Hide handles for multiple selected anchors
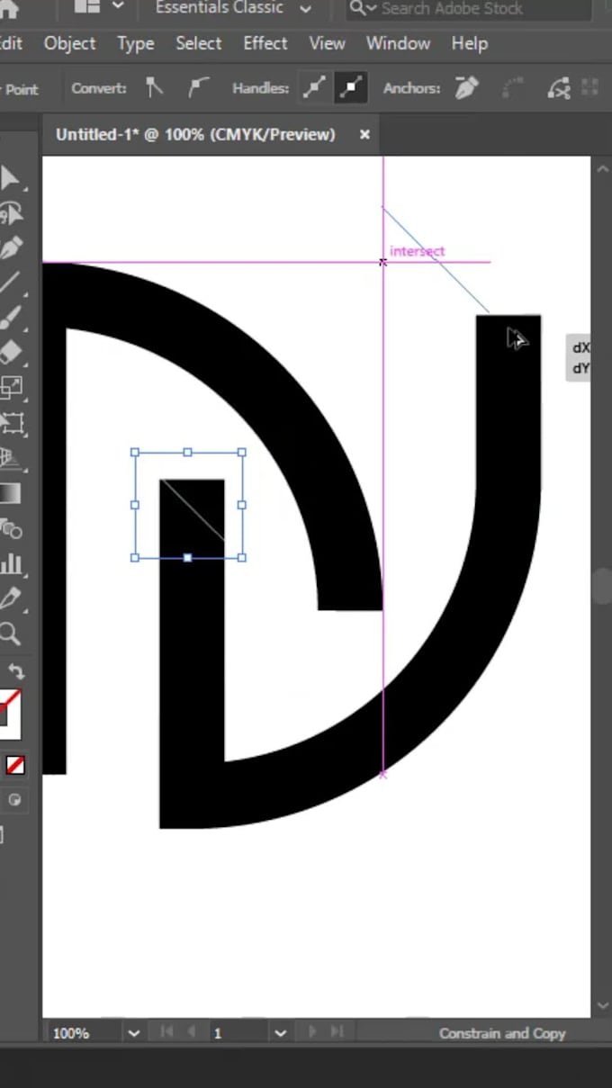This screenshot has width=612, height=1088. [x=350, y=88]
